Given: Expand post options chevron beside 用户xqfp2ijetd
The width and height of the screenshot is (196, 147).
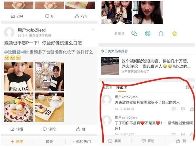Looking at the screenshot, I should click(93, 30).
